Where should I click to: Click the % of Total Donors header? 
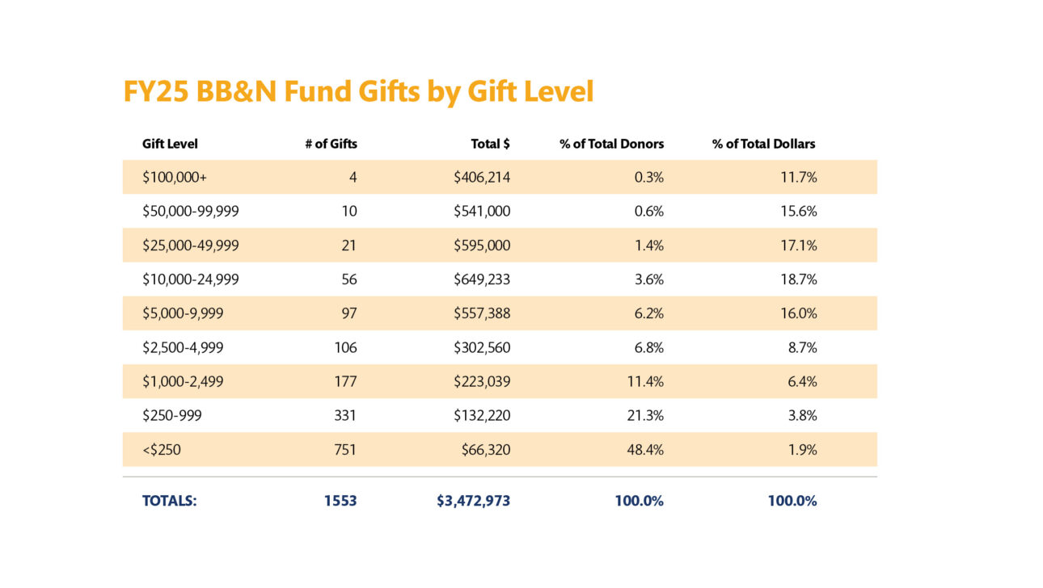pyautogui.click(x=611, y=144)
